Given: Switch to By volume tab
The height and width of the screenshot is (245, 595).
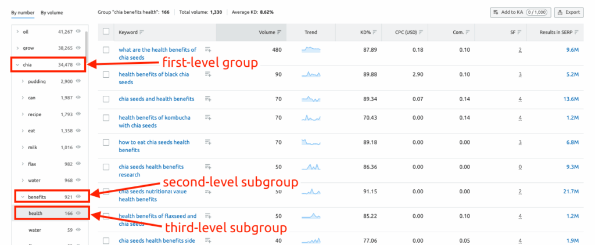Looking at the screenshot, I should [x=52, y=12].
